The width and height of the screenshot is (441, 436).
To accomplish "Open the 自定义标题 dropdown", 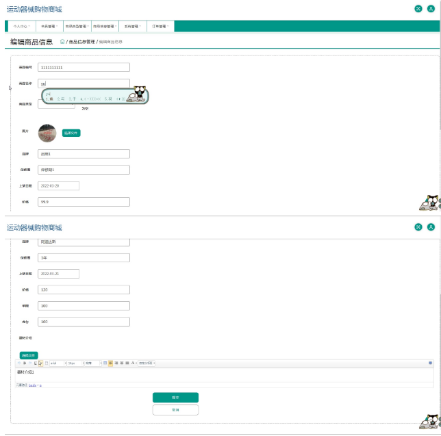I will pos(147,363).
